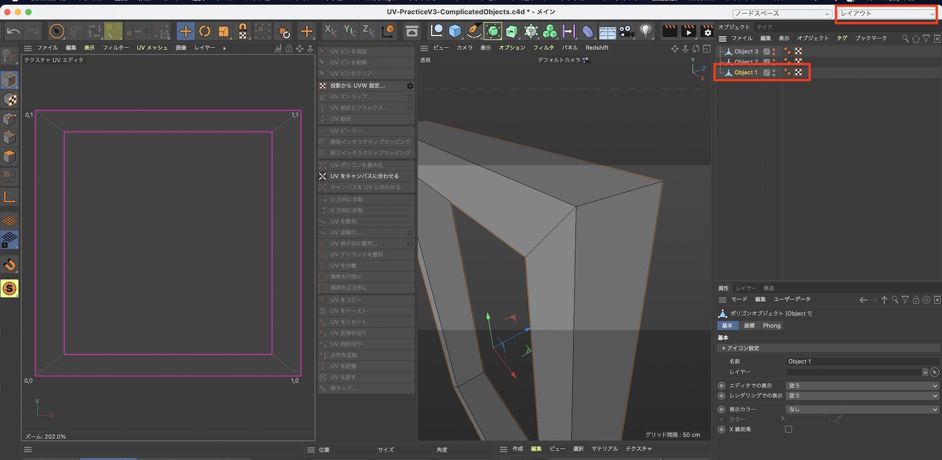Click the Light bulb icon
The width and height of the screenshot is (942, 460).
[646, 32]
